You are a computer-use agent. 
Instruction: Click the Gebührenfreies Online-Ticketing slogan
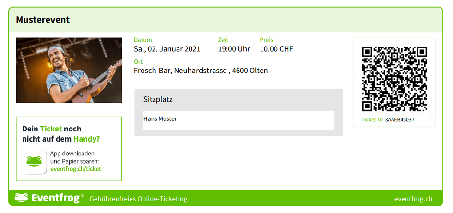[138, 199]
